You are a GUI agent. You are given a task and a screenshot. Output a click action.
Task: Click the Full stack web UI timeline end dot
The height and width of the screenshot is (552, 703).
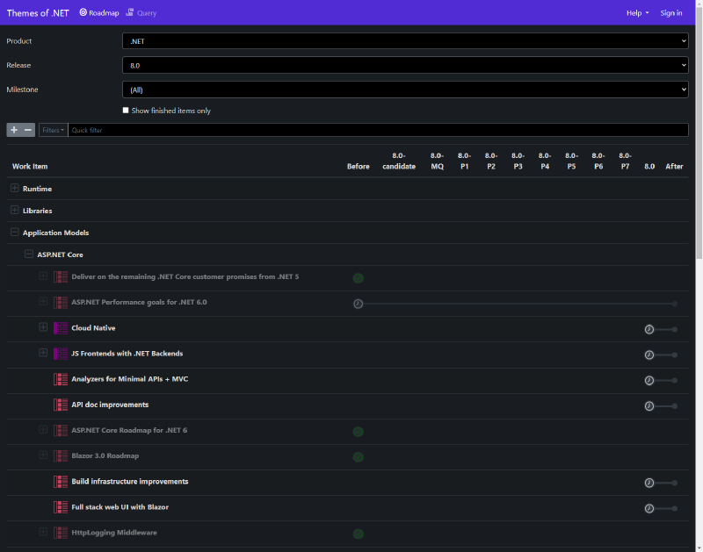coord(674,508)
